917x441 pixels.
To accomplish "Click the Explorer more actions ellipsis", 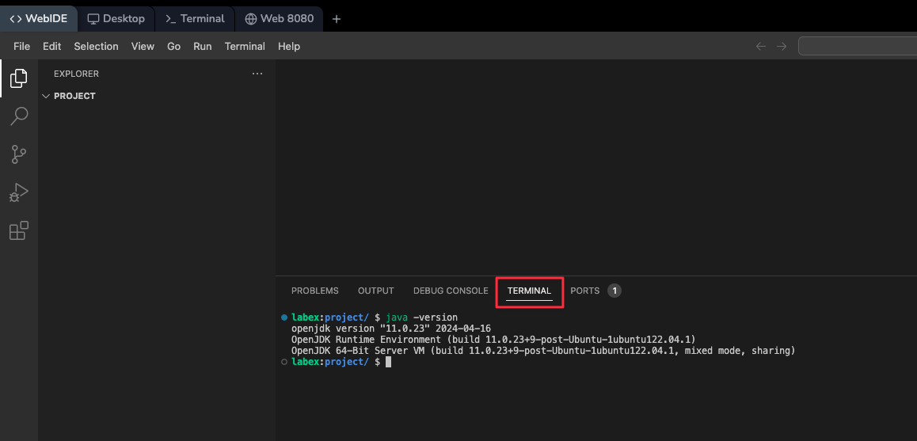I will pos(257,74).
